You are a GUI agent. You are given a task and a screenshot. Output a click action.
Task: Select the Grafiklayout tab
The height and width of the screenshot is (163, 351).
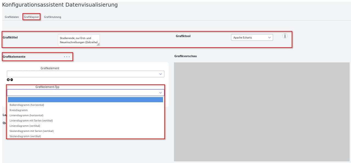[x=31, y=17]
